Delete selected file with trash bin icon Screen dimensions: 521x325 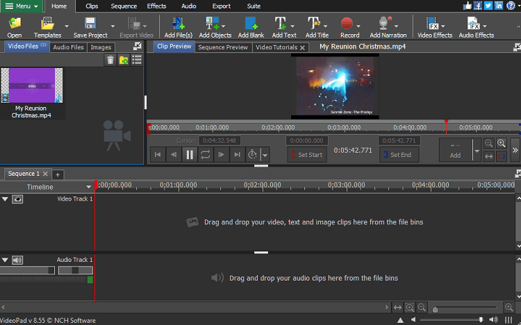click(110, 60)
